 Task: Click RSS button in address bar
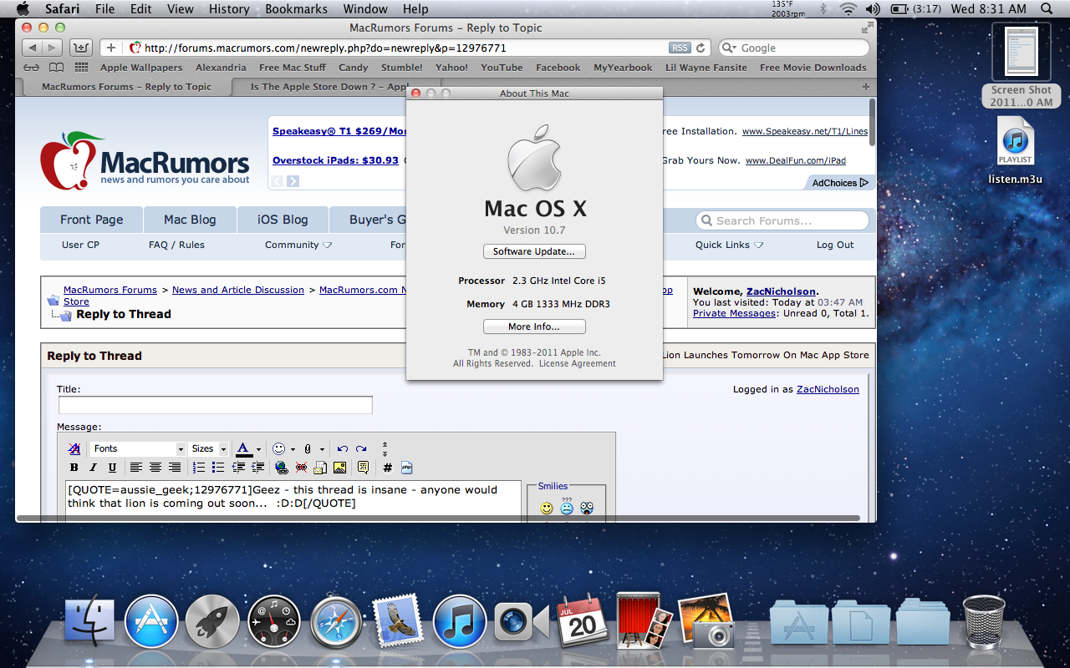click(680, 48)
